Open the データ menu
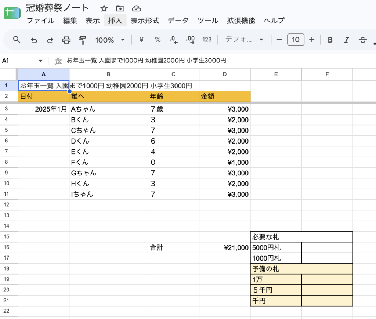Viewport: 376px width, 319px height. pos(178,21)
